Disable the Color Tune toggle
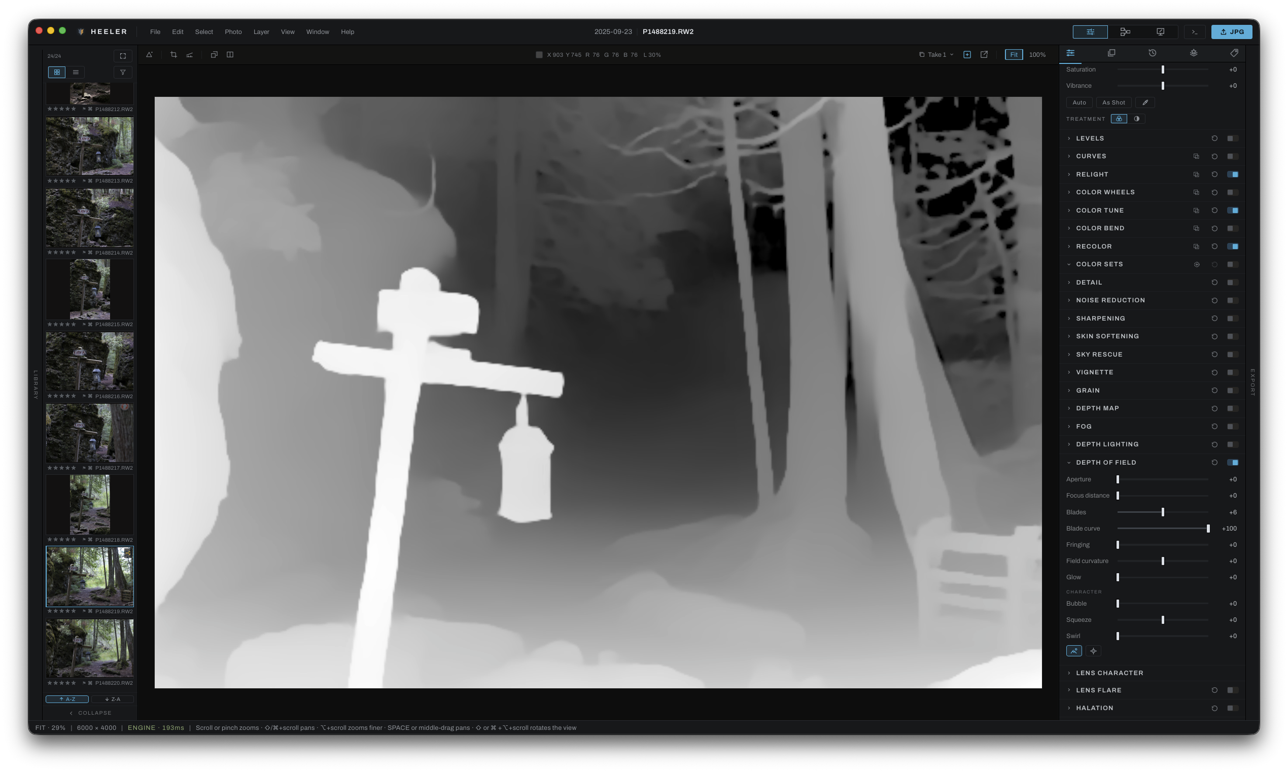 click(x=1232, y=210)
